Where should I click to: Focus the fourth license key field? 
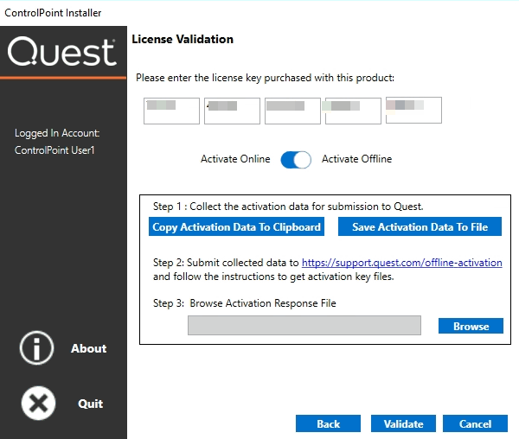click(x=353, y=111)
